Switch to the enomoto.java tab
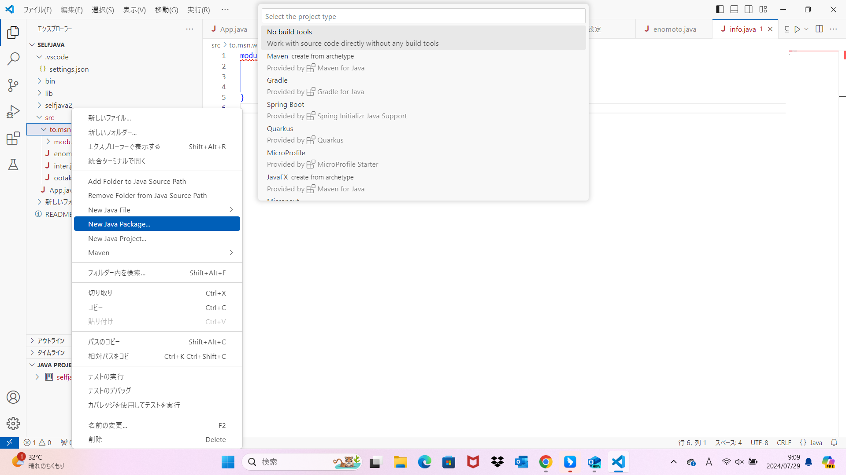The width and height of the screenshot is (846, 475). [674, 29]
